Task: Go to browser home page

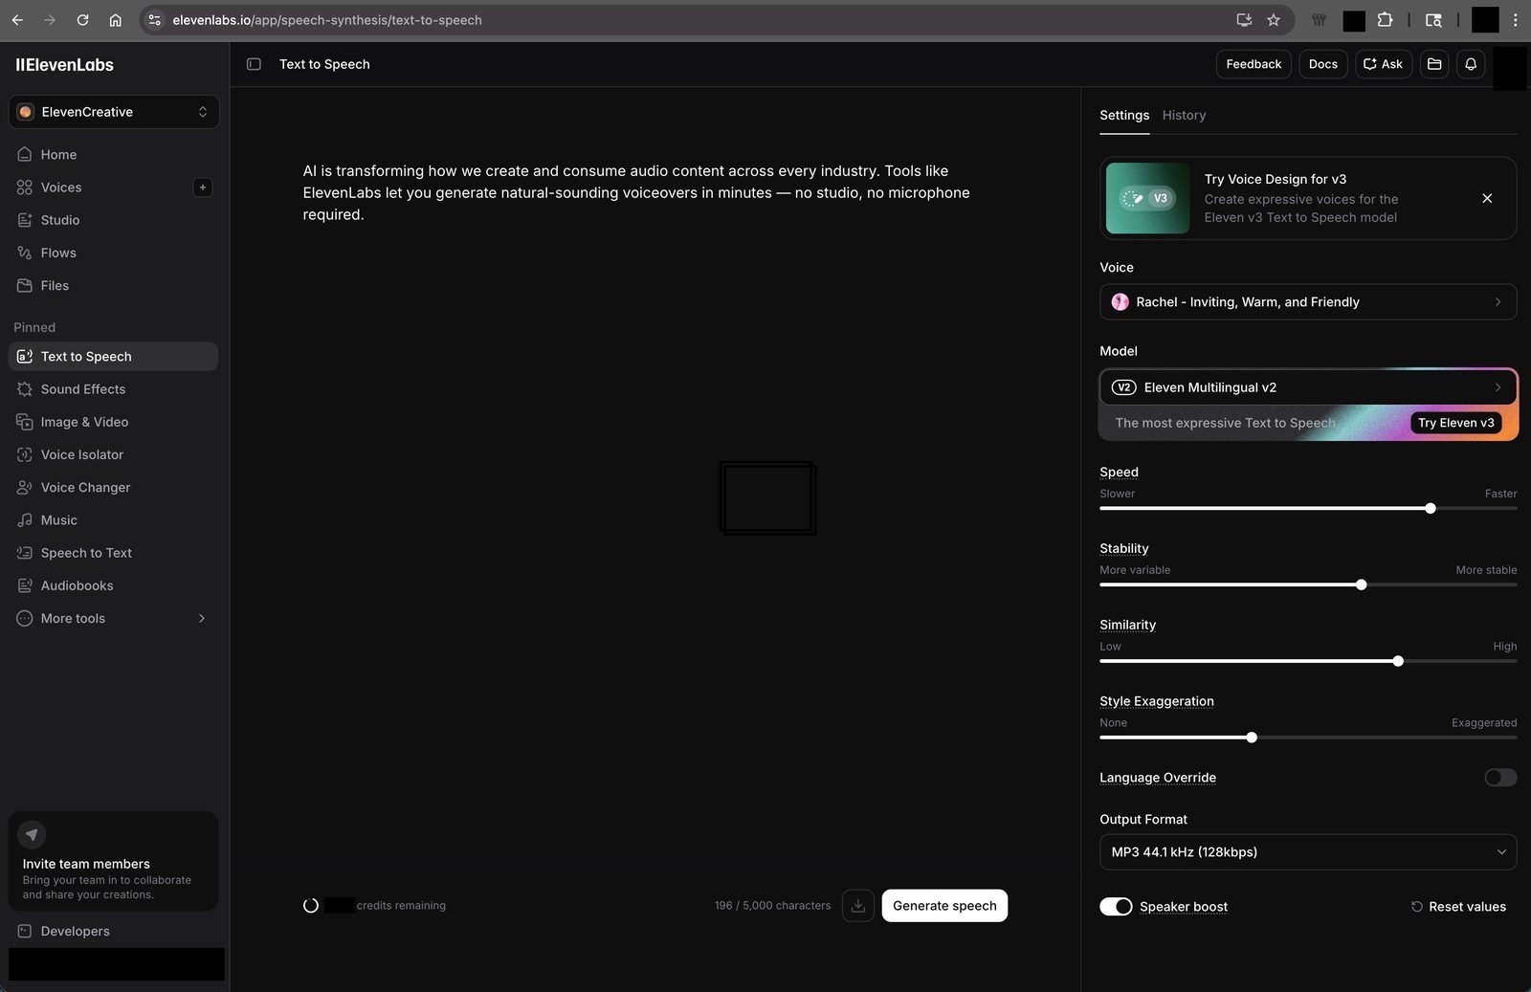Action: pyautogui.click(x=115, y=20)
